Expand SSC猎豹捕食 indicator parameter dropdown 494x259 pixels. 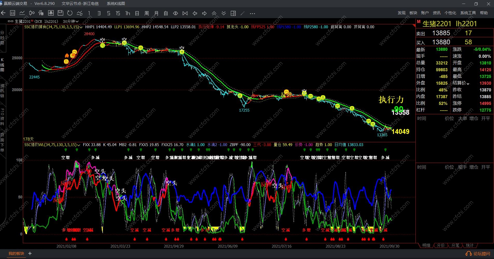[x=81, y=27]
